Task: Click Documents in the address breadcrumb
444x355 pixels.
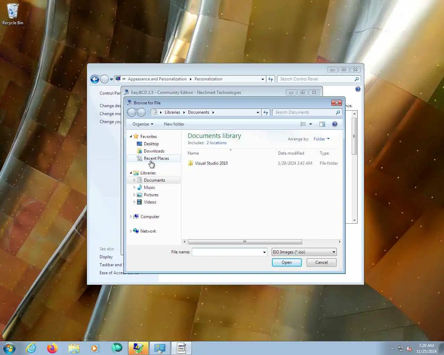Action: pos(198,112)
